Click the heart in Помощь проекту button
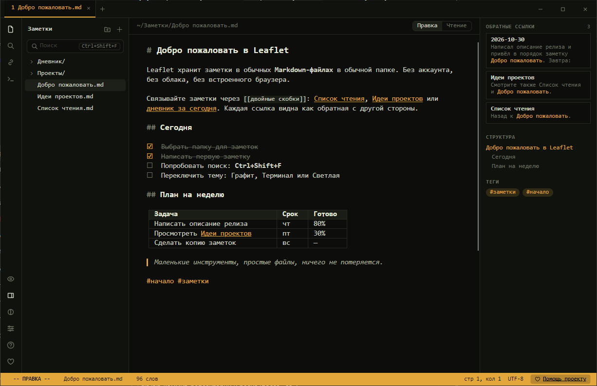This screenshot has height=386, width=597. coord(538,379)
